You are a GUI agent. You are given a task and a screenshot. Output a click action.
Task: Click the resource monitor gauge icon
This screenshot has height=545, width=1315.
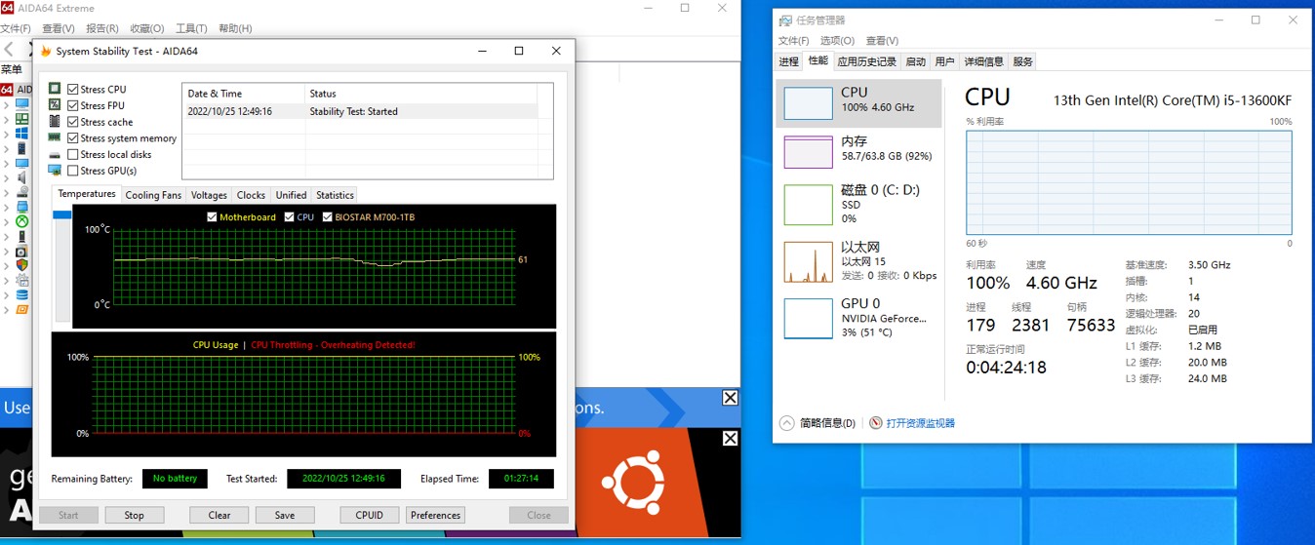(x=876, y=423)
